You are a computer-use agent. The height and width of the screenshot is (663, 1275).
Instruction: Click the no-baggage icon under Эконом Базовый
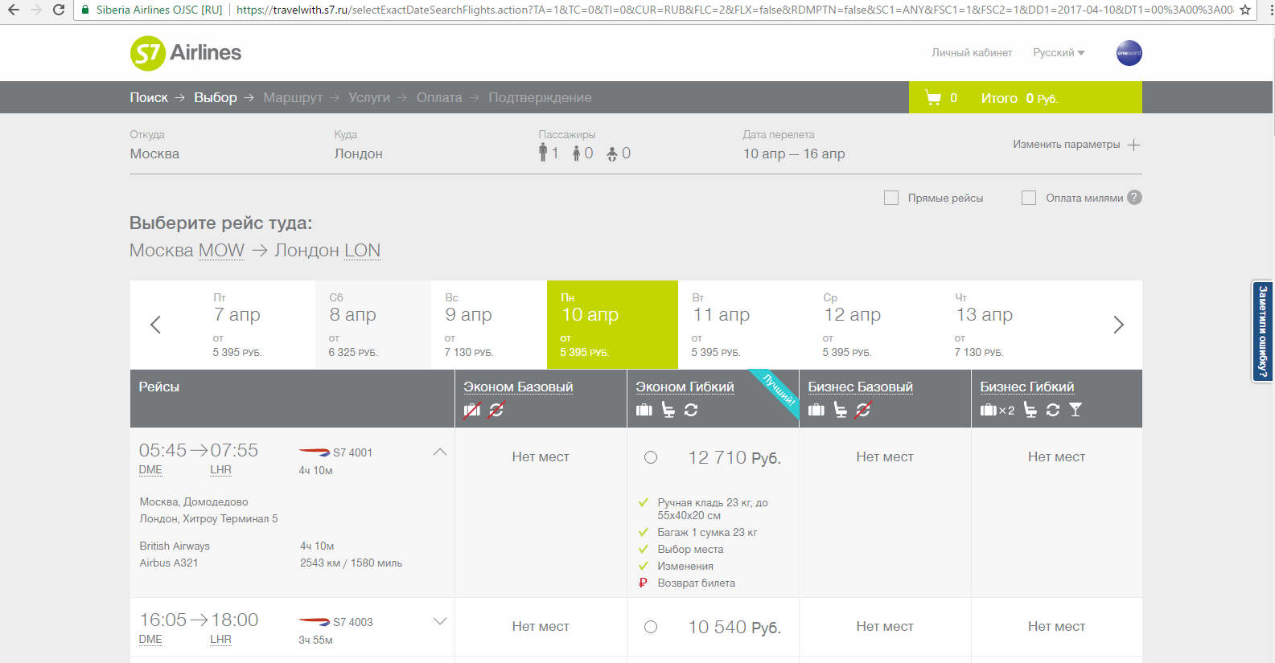pyautogui.click(x=472, y=410)
